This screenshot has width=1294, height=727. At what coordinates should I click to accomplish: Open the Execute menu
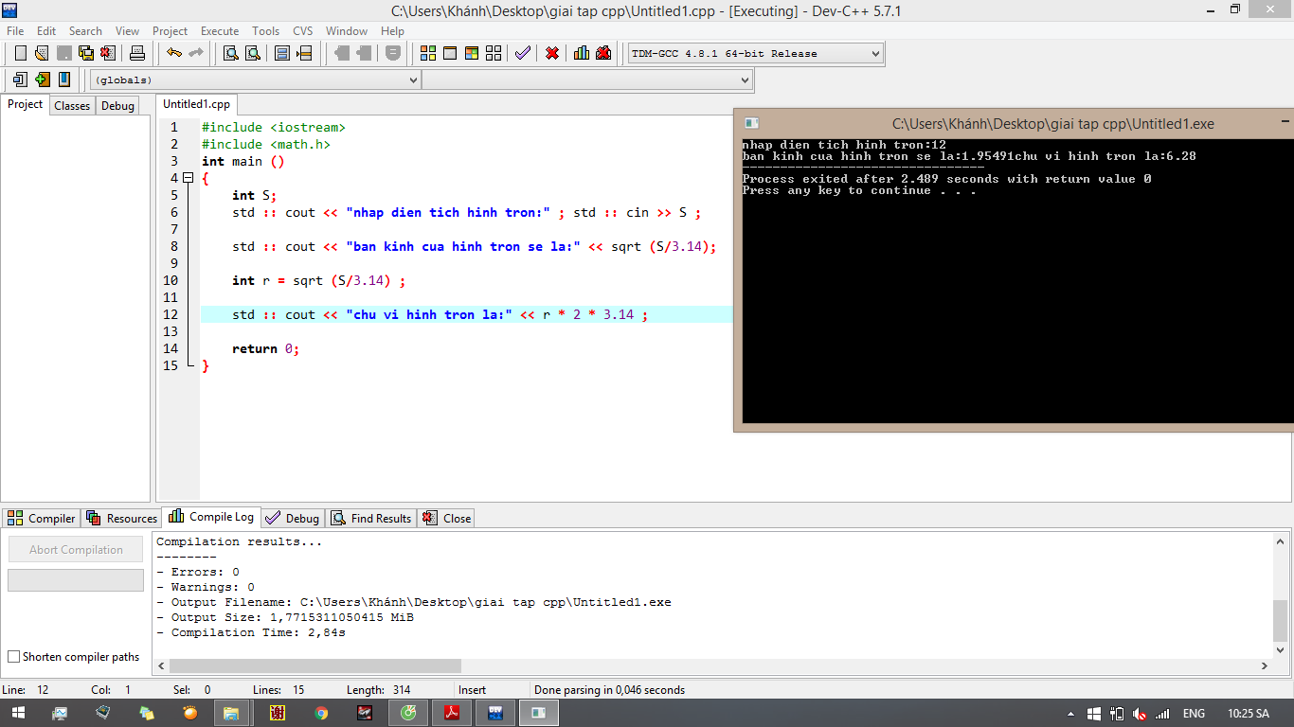[x=220, y=31]
